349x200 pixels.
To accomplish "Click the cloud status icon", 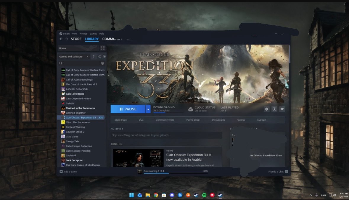I will click(191, 109).
